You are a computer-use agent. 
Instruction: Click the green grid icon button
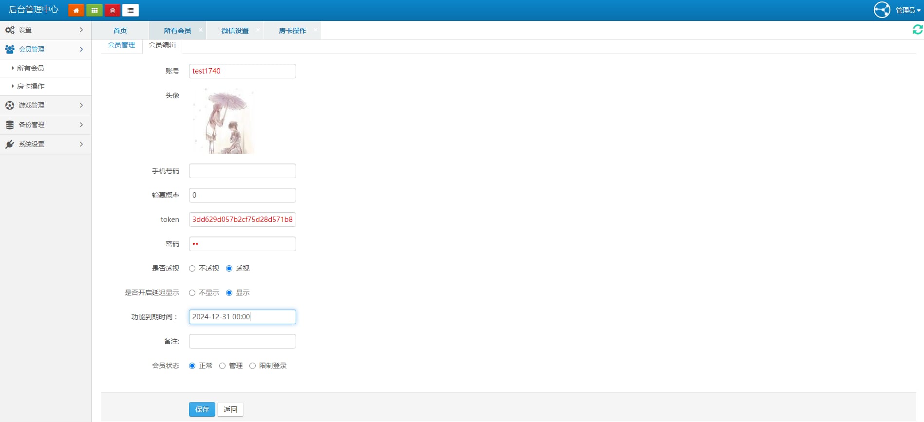pyautogui.click(x=94, y=10)
